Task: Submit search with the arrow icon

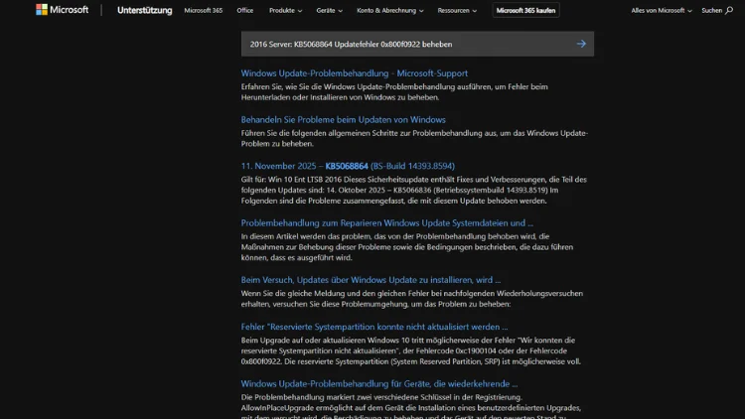Action: (581, 44)
